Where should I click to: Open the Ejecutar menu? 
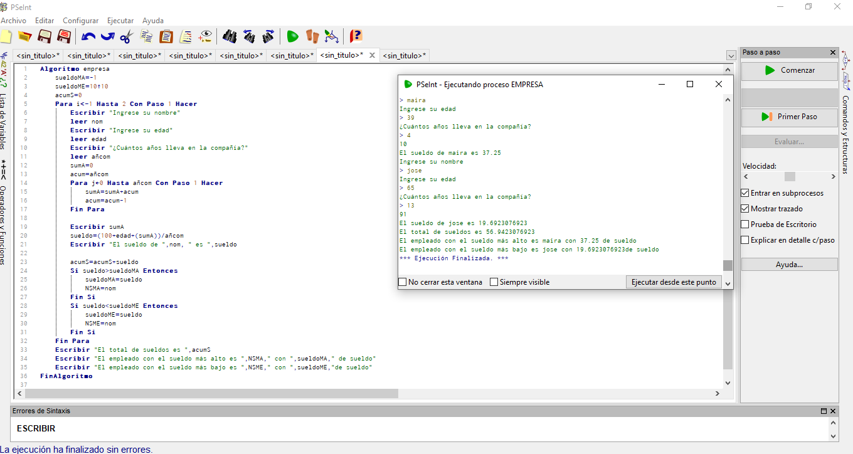click(x=120, y=21)
